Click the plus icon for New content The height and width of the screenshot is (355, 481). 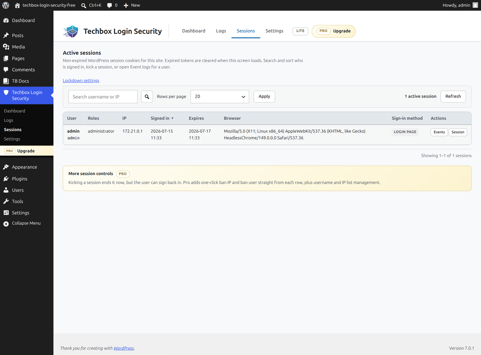tap(126, 5)
